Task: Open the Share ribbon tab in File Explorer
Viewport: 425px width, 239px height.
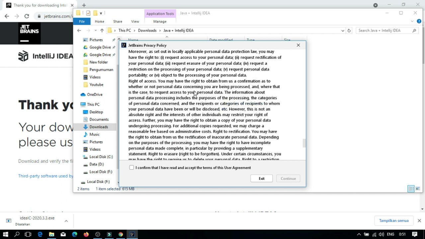Action: (x=118, y=21)
